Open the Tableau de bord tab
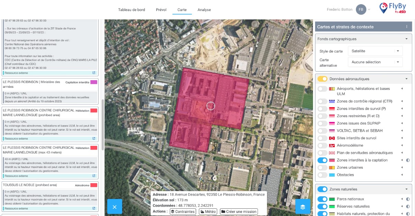 pyautogui.click(x=131, y=10)
